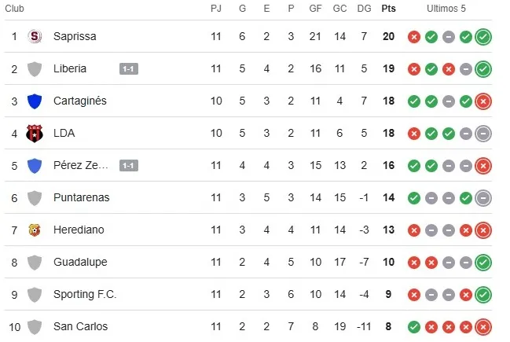
Task: Open the Puntarenas team name link
Action: [81, 198]
